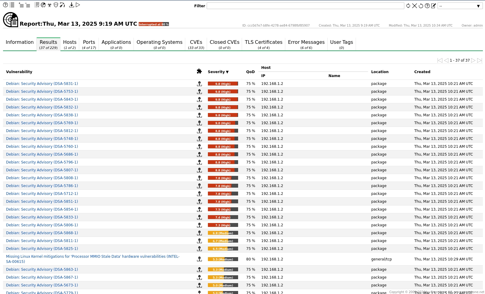Switch to the CVEs tab
The width and height of the screenshot is (485, 294).
[196, 44]
